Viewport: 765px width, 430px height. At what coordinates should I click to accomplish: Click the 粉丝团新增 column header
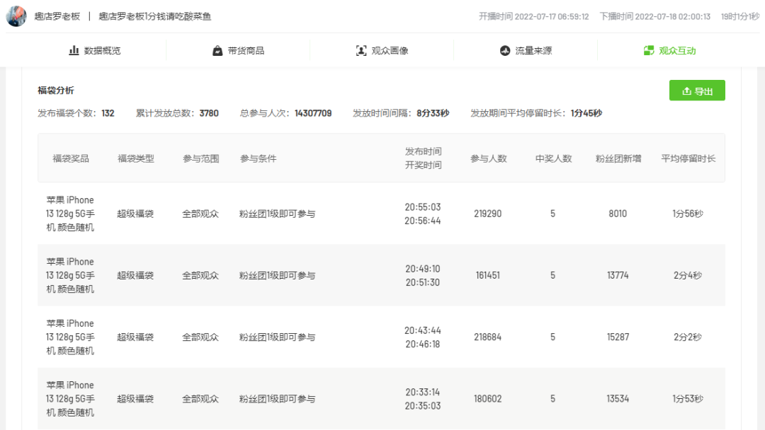coord(618,158)
